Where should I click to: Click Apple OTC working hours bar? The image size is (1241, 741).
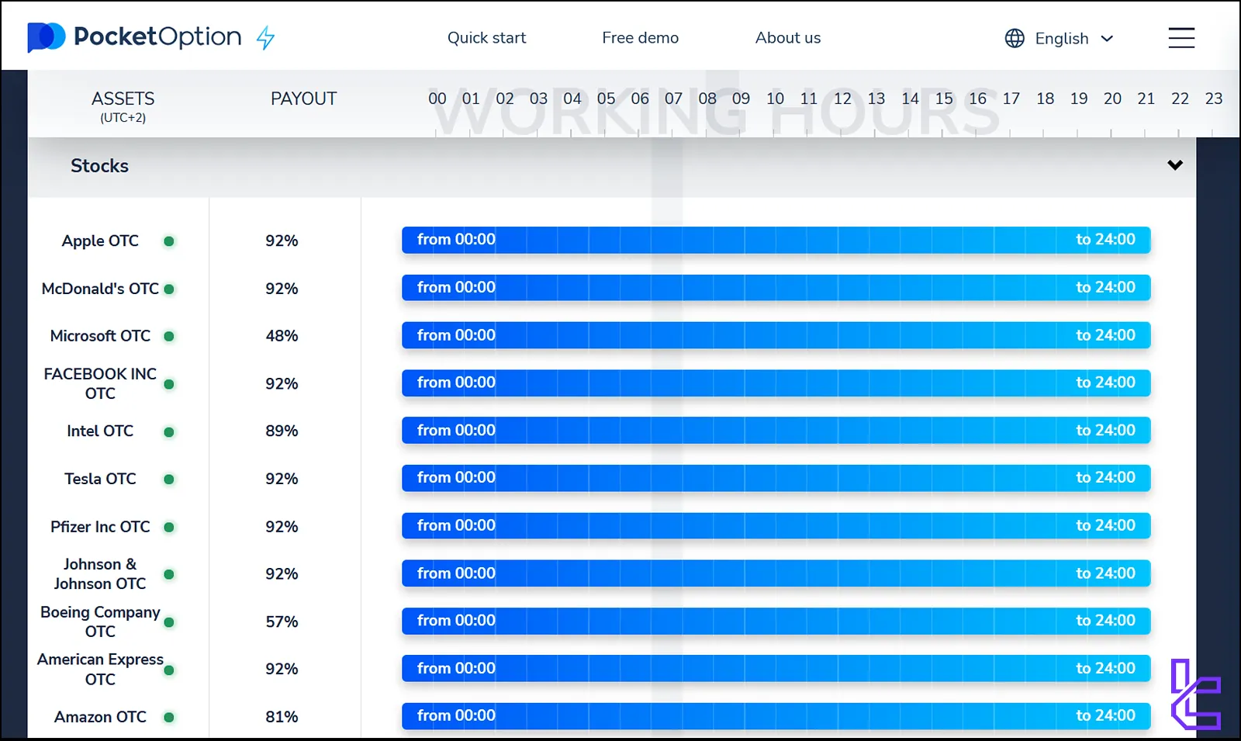(776, 240)
